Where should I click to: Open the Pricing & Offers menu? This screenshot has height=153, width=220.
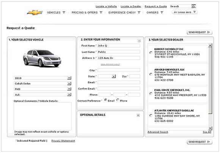[87, 12]
